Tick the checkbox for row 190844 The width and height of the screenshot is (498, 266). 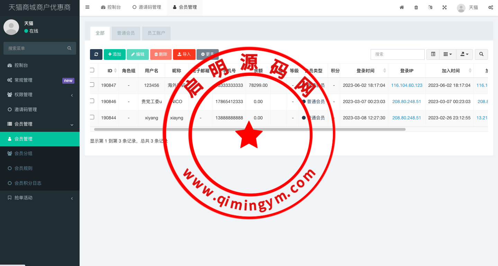pyautogui.click(x=92, y=117)
